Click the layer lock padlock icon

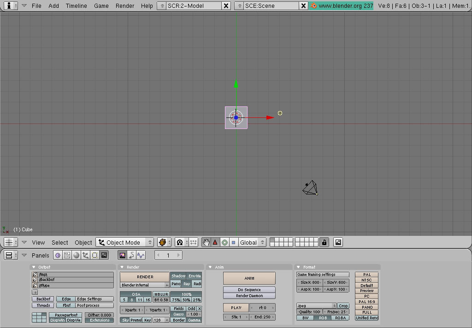[324, 242]
